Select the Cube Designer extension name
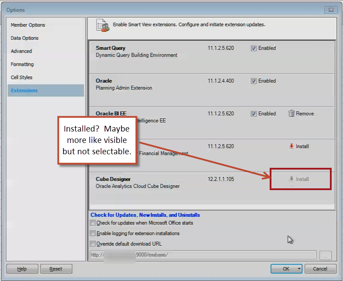 pos(113,179)
